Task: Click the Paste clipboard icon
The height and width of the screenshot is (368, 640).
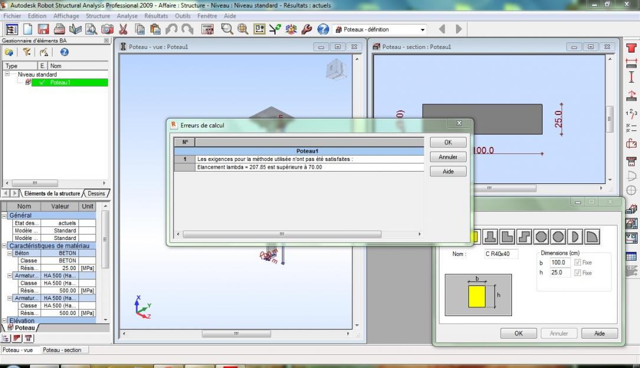Action: coord(155,29)
